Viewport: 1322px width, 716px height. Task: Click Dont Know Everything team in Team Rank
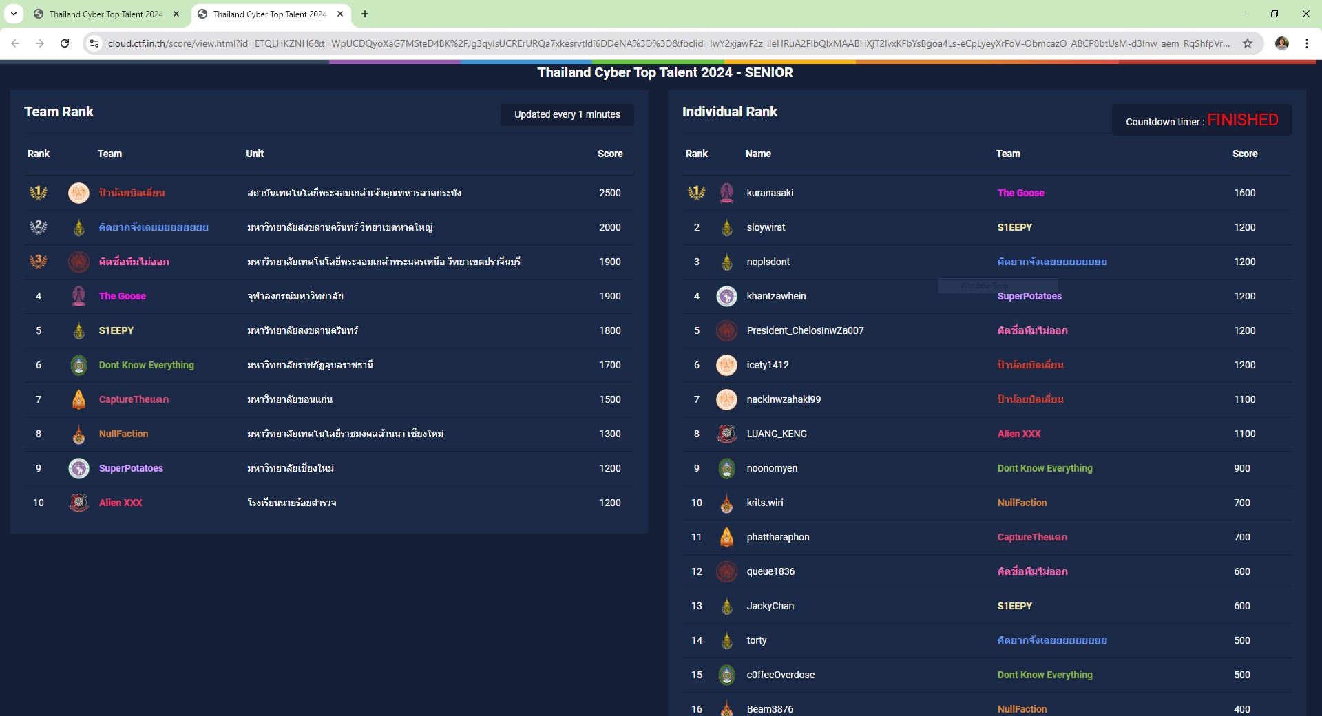point(146,365)
